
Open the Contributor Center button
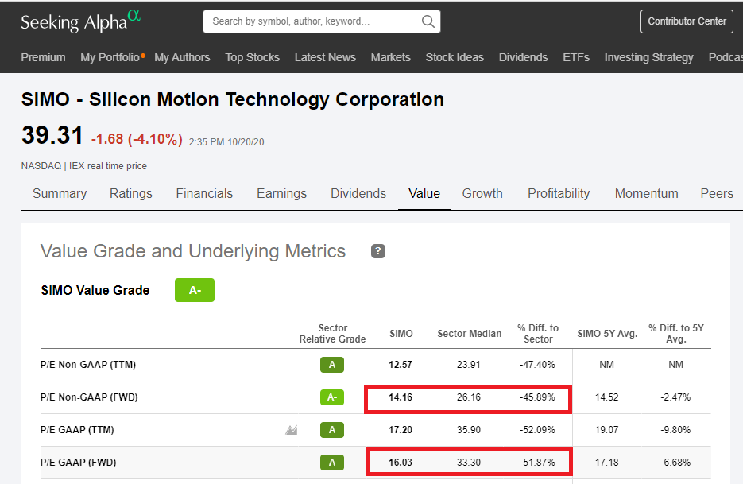pos(687,21)
